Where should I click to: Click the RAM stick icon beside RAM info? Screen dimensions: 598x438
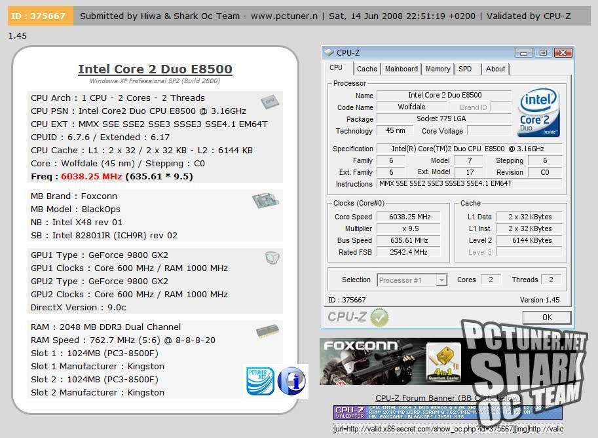tap(267, 331)
